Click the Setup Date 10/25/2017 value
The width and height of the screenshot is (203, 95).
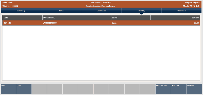point(106,3)
